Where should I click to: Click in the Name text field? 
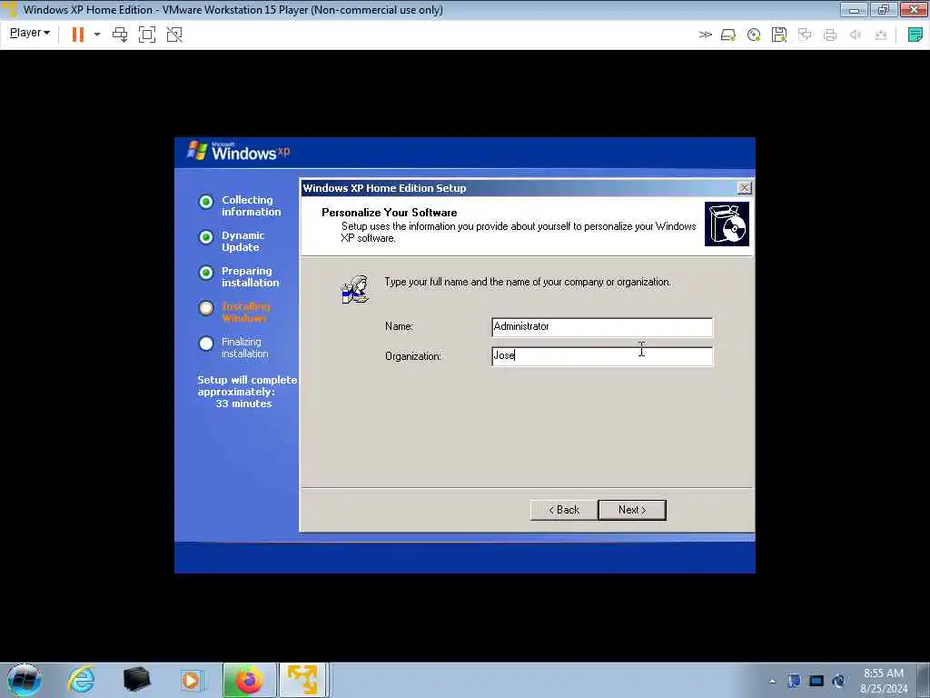pyautogui.click(x=602, y=326)
